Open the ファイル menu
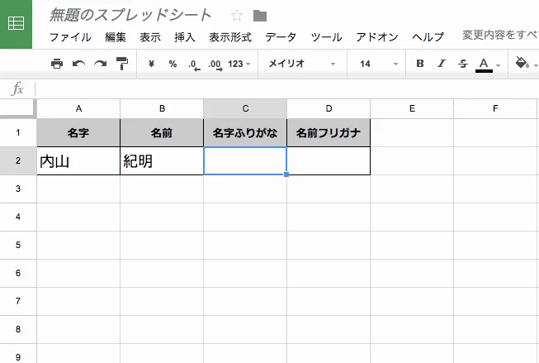539x363 pixels. click(70, 37)
